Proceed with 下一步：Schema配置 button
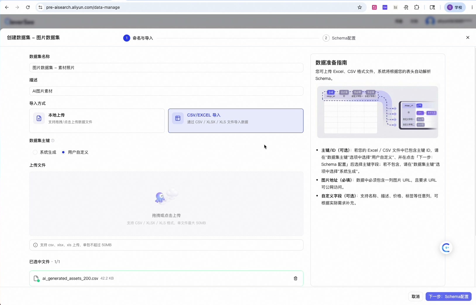476x305 pixels. 448,297
